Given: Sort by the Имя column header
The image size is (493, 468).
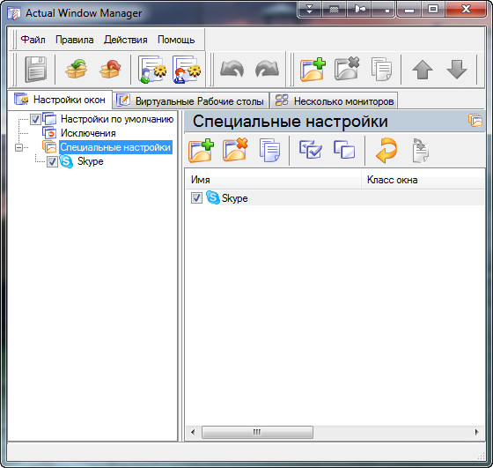Looking at the screenshot, I should coord(273,180).
